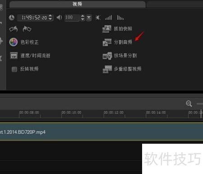Check 反转视频 reverse video box
203x174 pixels.
(x=14, y=69)
